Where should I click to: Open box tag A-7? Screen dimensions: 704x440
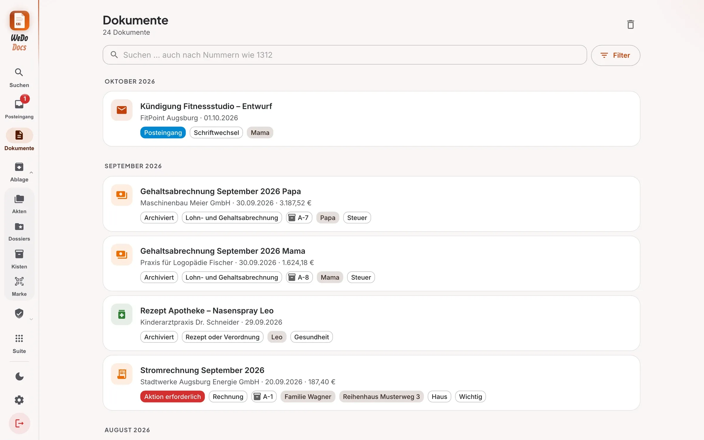pos(299,218)
